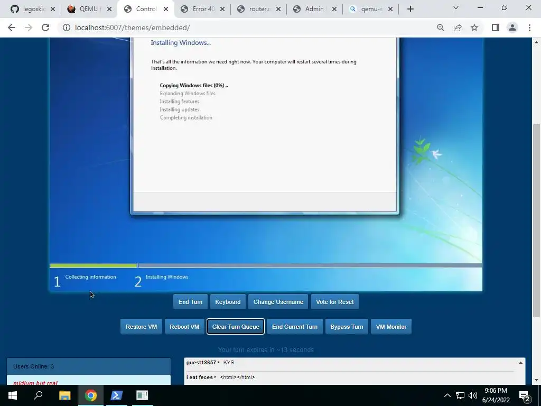This screenshot has width=541, height=406.
Task: Toggle the browser side panel icon
Action: [x=496, y=27]
